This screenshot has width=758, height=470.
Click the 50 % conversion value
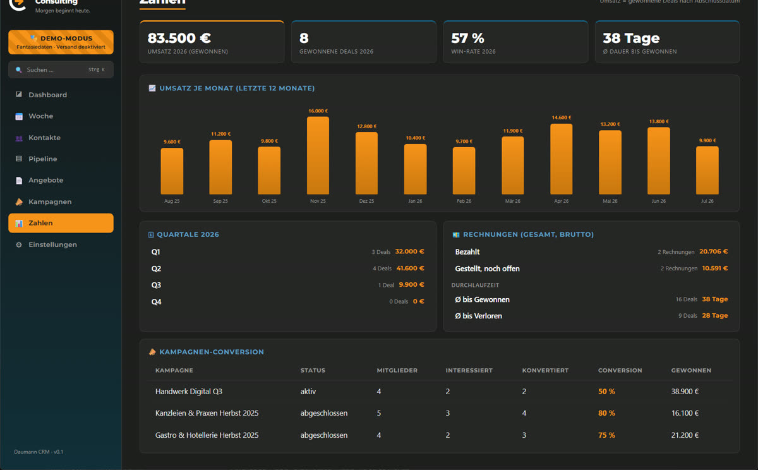tap(606, 392)
